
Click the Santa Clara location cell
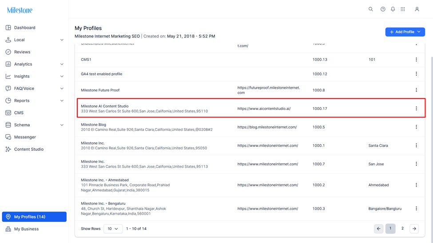(378, 145)
